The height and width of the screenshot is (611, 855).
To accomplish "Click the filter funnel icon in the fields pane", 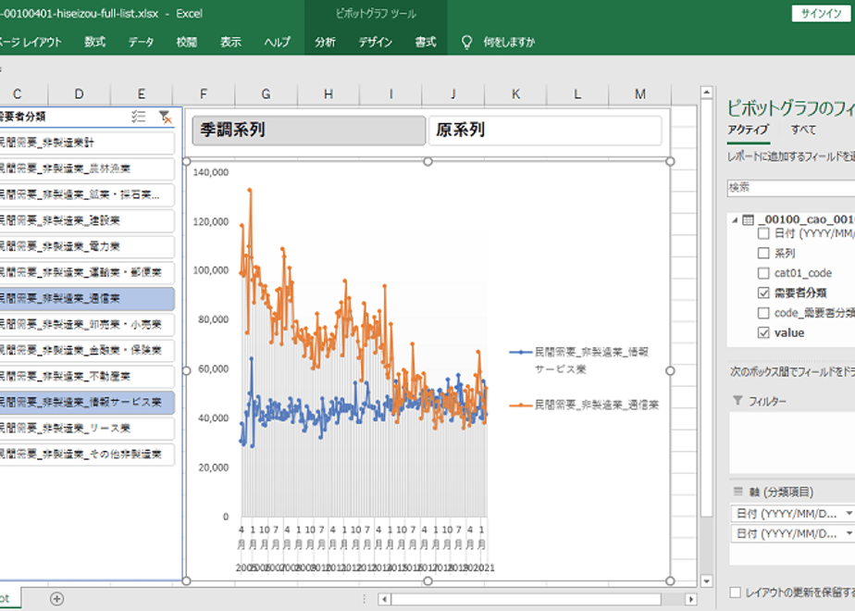I will [x=737, y=401].
